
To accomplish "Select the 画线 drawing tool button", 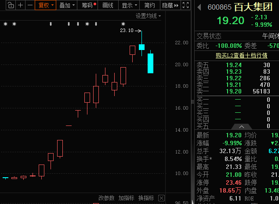I will click(x=108, y=5).
